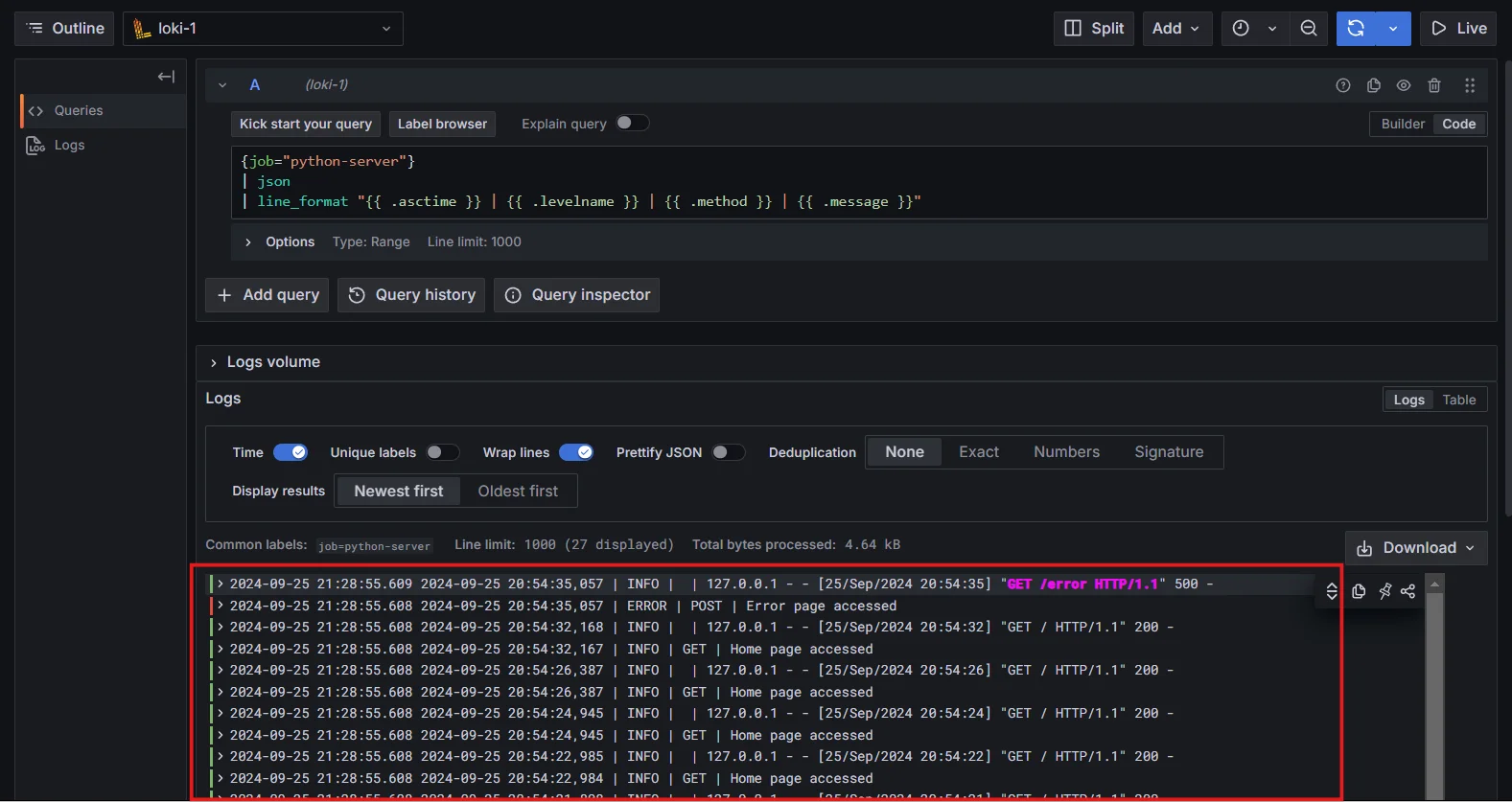The height and width of the screenshot is (802, 1512).
Task: Toggle the Time switch
Action: [x=291, y=452]
